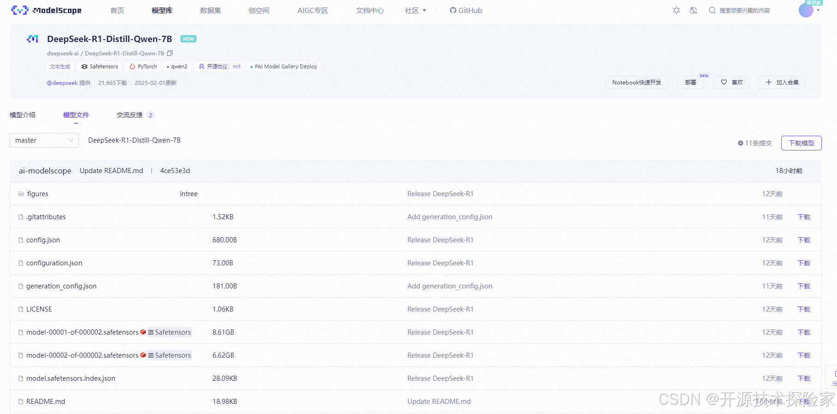837x414 pixels.
Task: Click the mit license tag
Action: pyautogui.click(x=220, y=66)
